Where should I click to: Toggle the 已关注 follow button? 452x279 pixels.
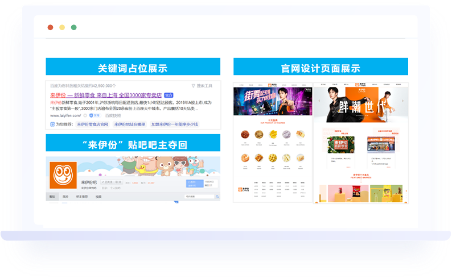[x=112, y=182]
